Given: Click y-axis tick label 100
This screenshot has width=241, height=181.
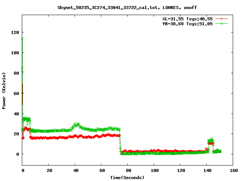Looking at the screenshot, I should click(15, 53).
